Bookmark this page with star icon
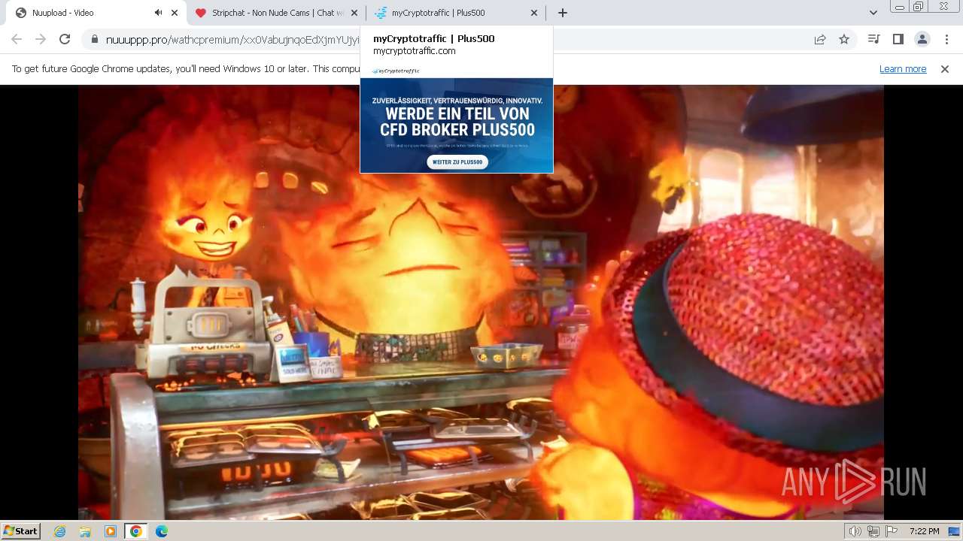The image size is (963, 541). [844, 39]
